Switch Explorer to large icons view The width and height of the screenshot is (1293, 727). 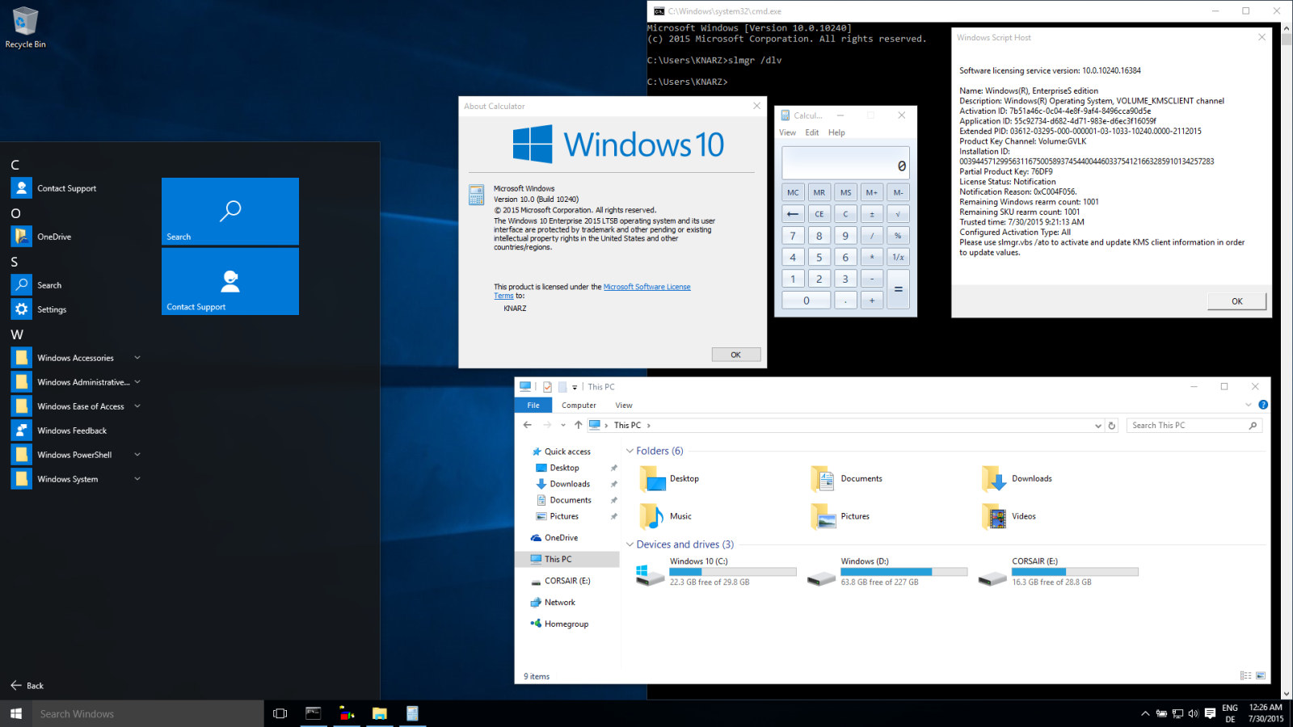(x=1261, y=675)
